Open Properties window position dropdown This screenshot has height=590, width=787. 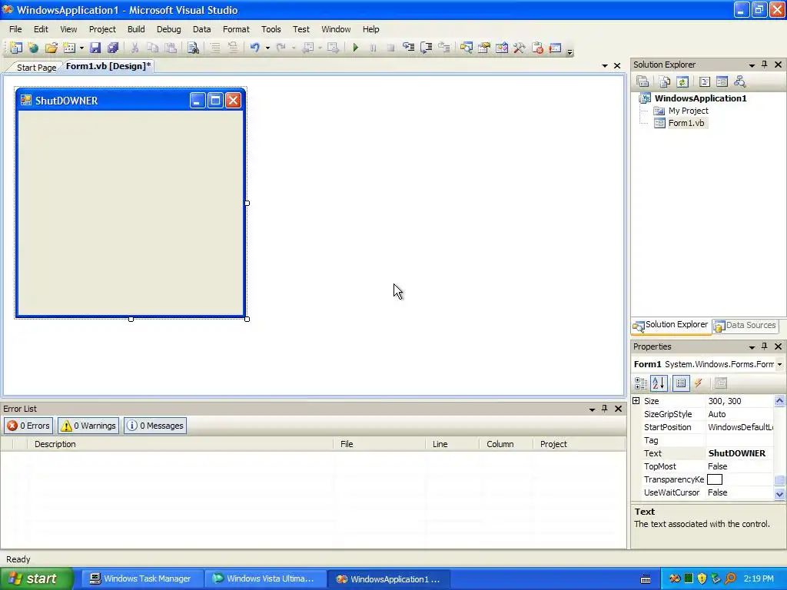(x=752, y=347)
